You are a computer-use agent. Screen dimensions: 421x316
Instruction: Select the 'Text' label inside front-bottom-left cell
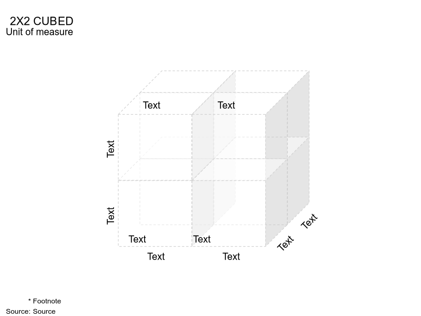point(137,239)
